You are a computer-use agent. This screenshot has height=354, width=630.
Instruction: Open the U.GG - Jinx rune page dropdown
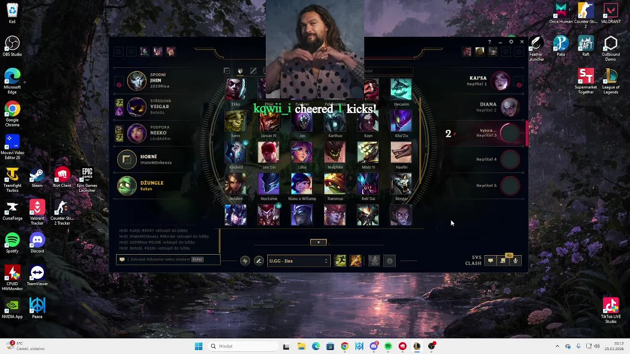coord(298,261)
